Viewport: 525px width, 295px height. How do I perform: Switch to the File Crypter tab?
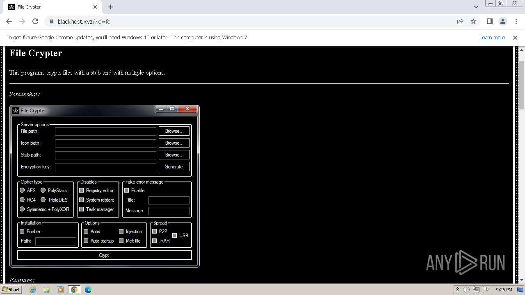click(52, 7)
